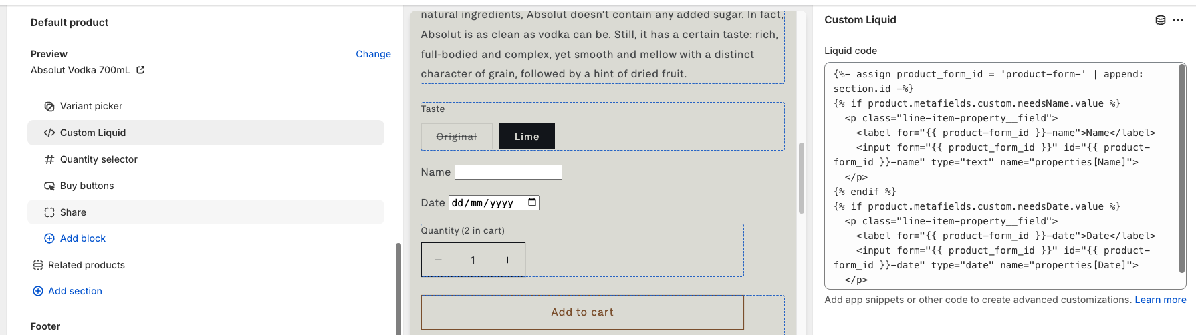The height and width of the screenshot is (335, 1196).
Task: Click the Name text input field
Action: point(508,172)
